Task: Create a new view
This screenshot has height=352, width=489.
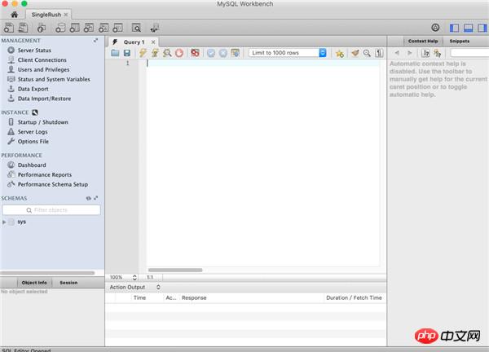Action: 89,28
